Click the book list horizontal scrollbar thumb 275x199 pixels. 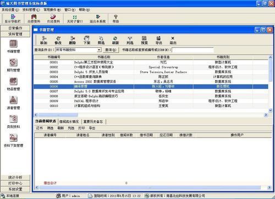[x=58, y=115]
